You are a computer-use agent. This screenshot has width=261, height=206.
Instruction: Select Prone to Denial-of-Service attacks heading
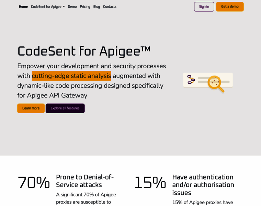pos(85,181)
